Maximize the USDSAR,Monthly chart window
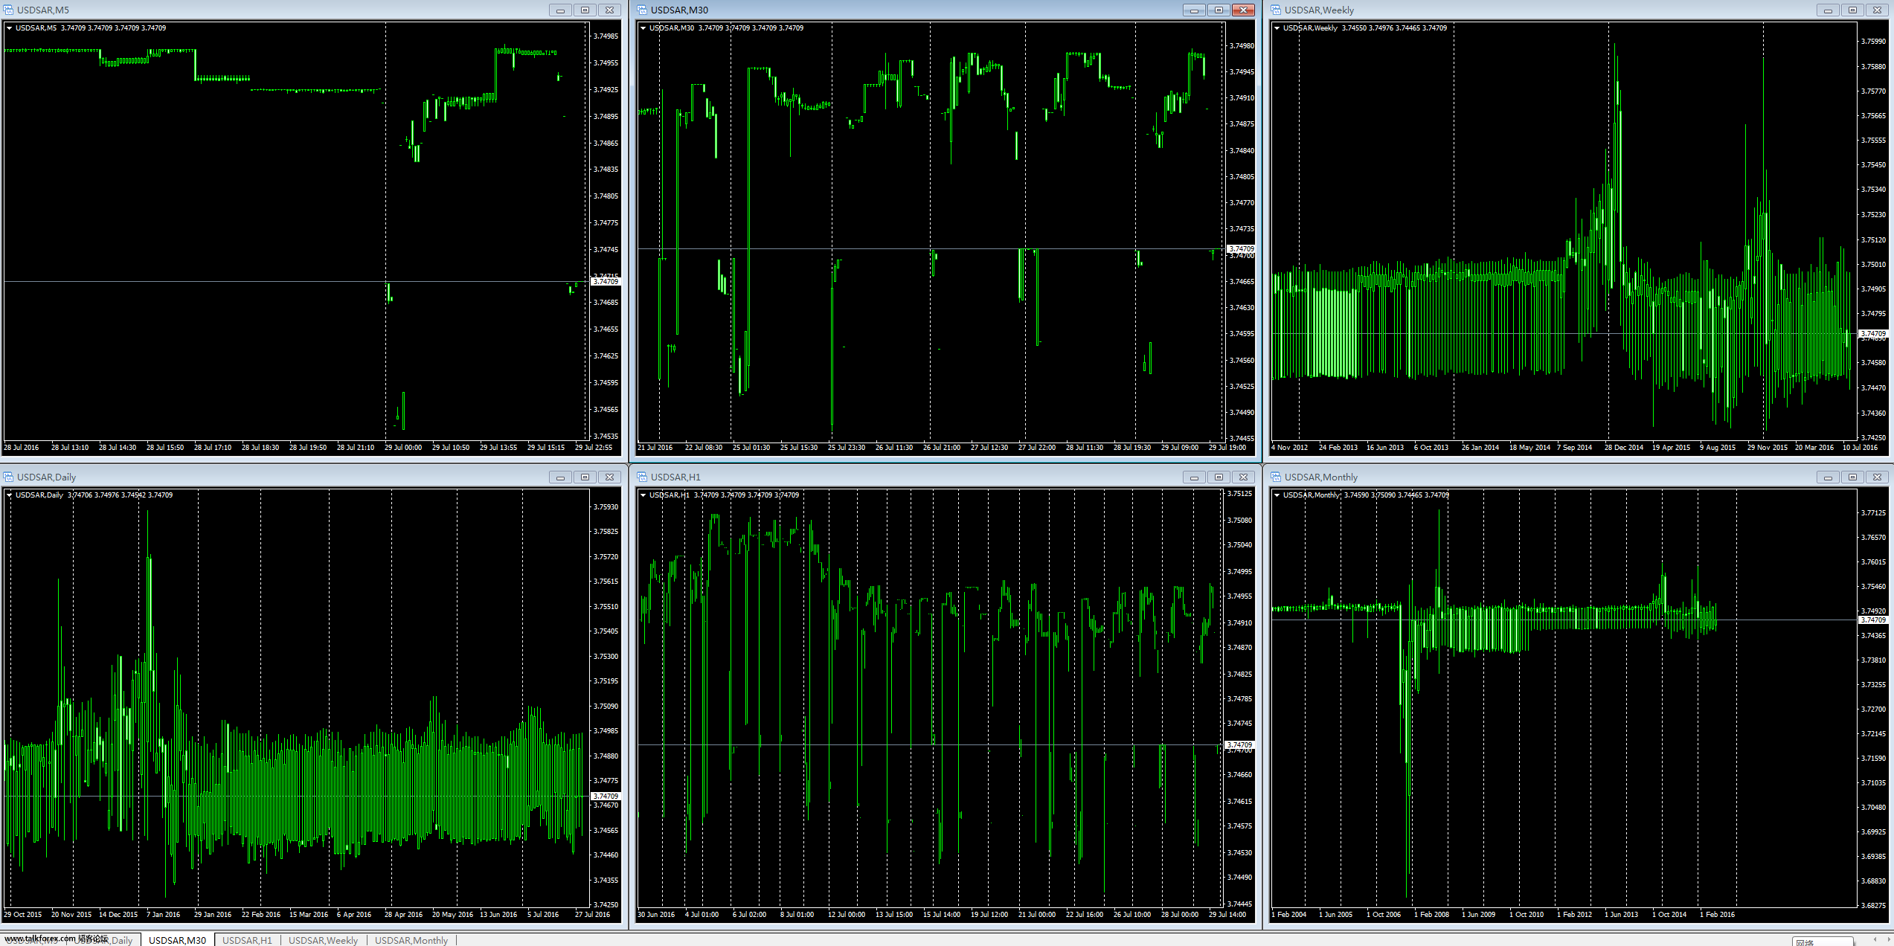 point(1852,477)
